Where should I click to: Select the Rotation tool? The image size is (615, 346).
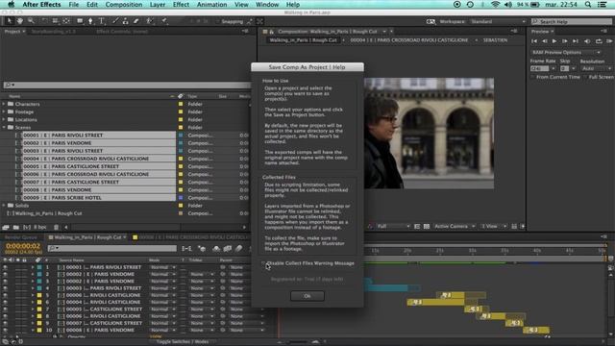pyautogui.click(x=44, y=21)
